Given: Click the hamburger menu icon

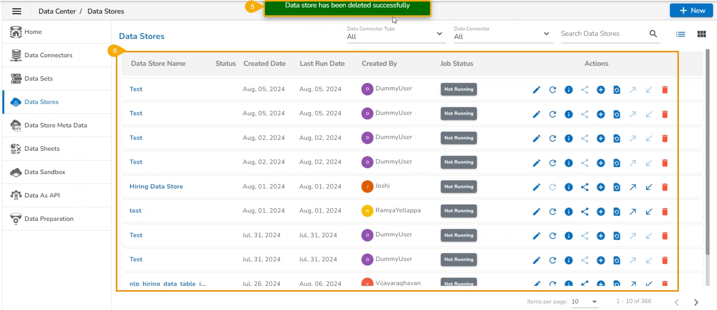Looking at the screenshot, I should click(x=17, y=11).
